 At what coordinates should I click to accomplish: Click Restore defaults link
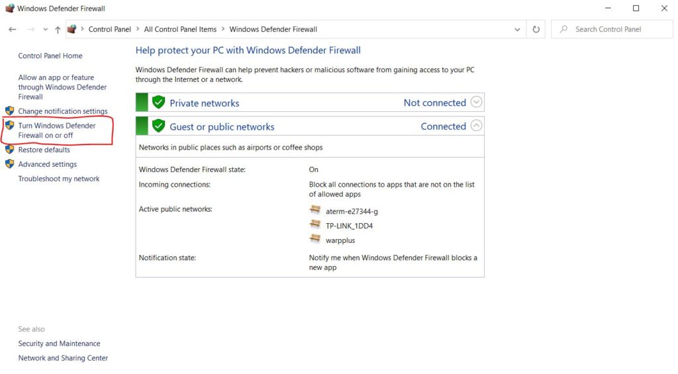[x=44, y=150]
